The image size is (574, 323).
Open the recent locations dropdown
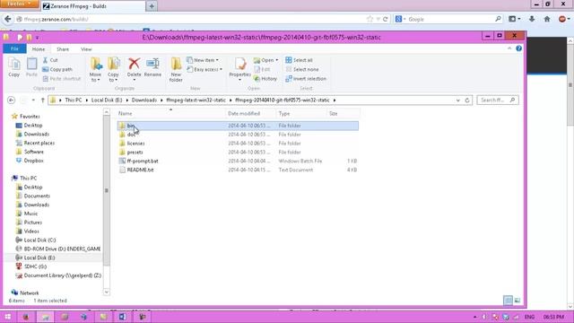point(33,100)
